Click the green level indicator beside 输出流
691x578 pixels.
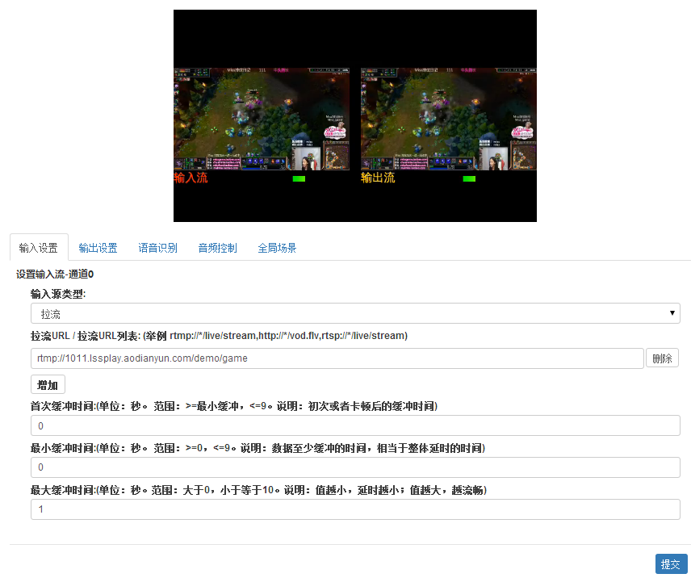[x=469, y=178]
